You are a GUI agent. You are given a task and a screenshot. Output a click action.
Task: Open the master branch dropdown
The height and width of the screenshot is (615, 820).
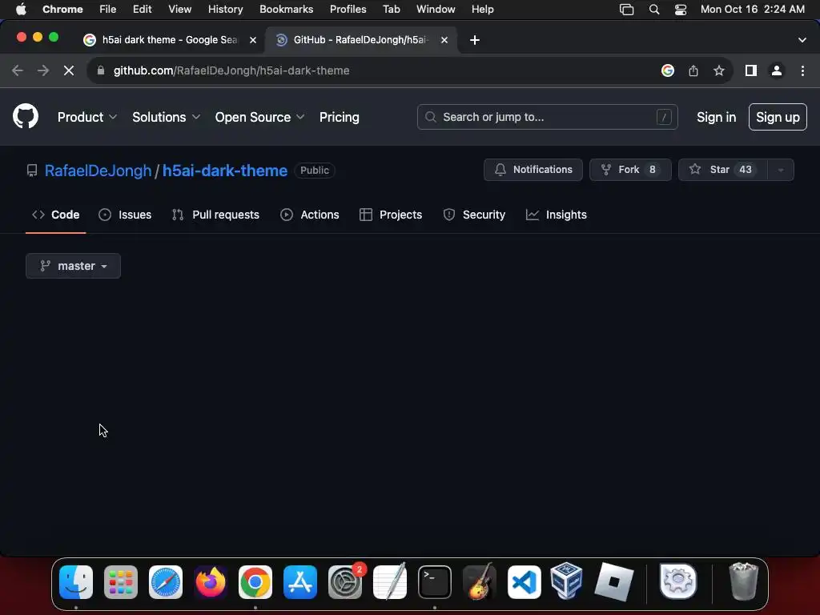[73, 266]
